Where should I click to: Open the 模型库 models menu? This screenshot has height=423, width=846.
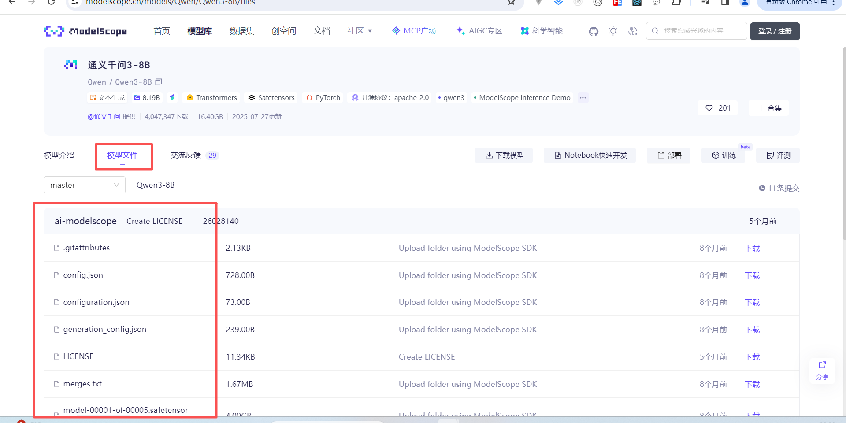(x=200, y=31)
